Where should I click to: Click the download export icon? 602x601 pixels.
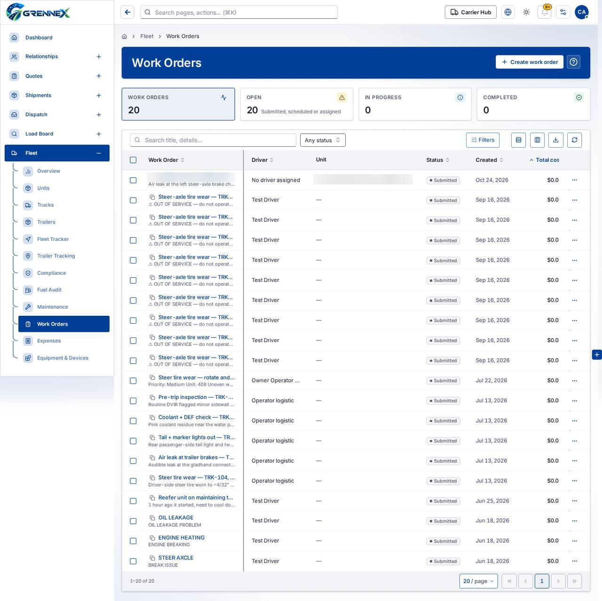click(555, 140)
